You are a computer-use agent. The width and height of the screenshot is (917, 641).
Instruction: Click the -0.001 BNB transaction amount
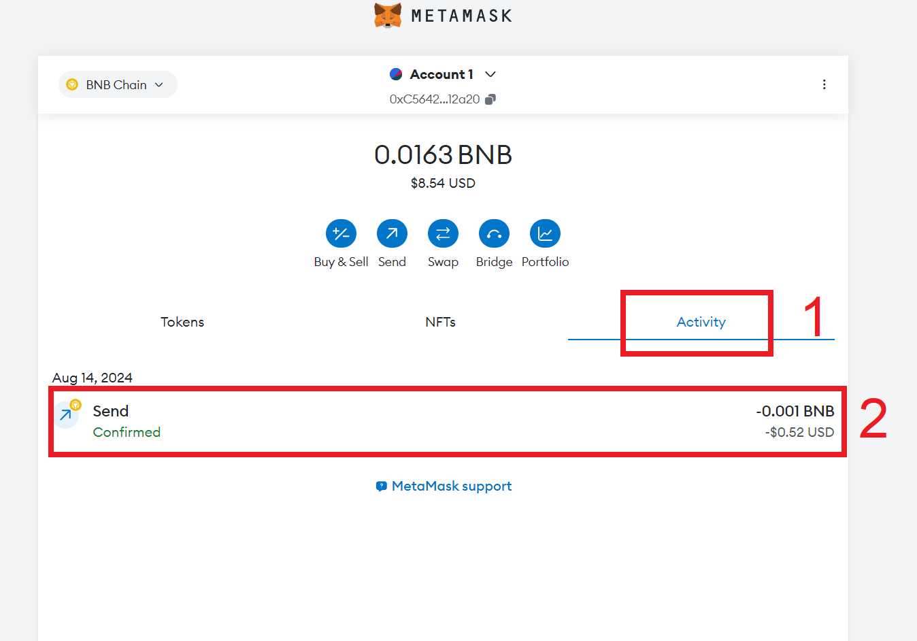point(795,411)
